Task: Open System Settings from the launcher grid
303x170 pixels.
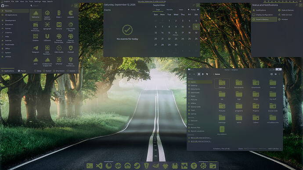Action: pos(47,14)
